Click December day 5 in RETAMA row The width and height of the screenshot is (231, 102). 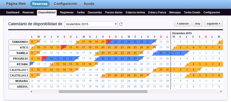click(200, 64)
